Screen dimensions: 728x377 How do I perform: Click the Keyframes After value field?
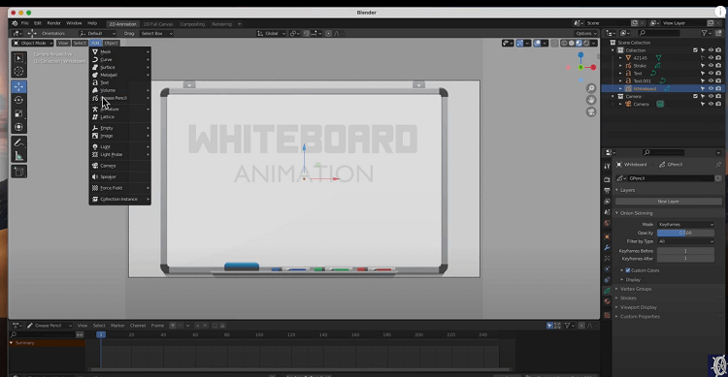point(685,259)
